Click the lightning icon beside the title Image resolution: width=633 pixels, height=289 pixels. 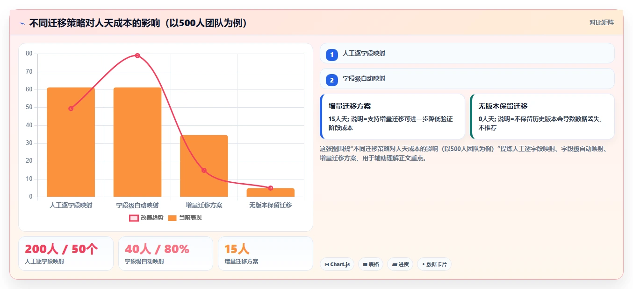[x=22, y=23]
